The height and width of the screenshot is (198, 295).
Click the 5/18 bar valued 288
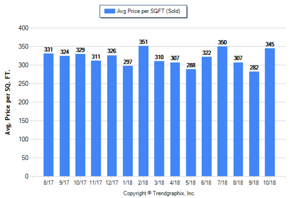(191, 123)
